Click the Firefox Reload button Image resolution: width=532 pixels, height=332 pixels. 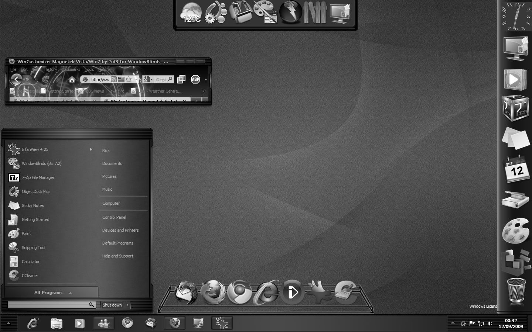click(45, 79)
